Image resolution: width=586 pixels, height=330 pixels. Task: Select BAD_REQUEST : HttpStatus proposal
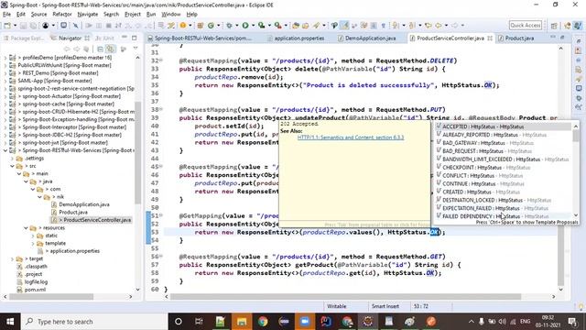[x=504, y=151]
